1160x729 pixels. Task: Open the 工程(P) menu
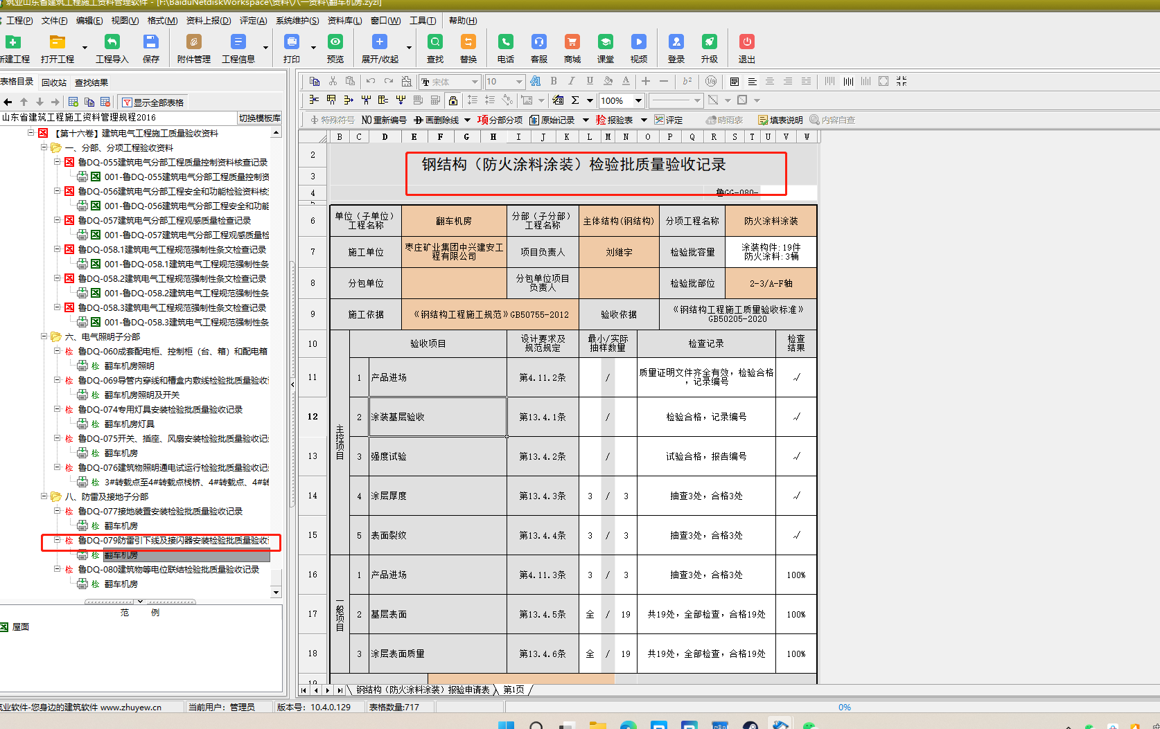point(19,21)
